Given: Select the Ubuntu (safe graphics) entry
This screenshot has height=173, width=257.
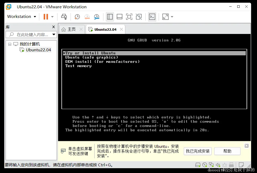Looking at the screenshot, I should 92,57.
